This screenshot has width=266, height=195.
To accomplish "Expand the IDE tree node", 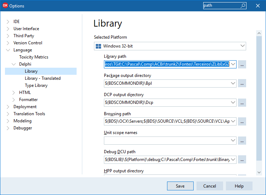I will pos(8,22).
